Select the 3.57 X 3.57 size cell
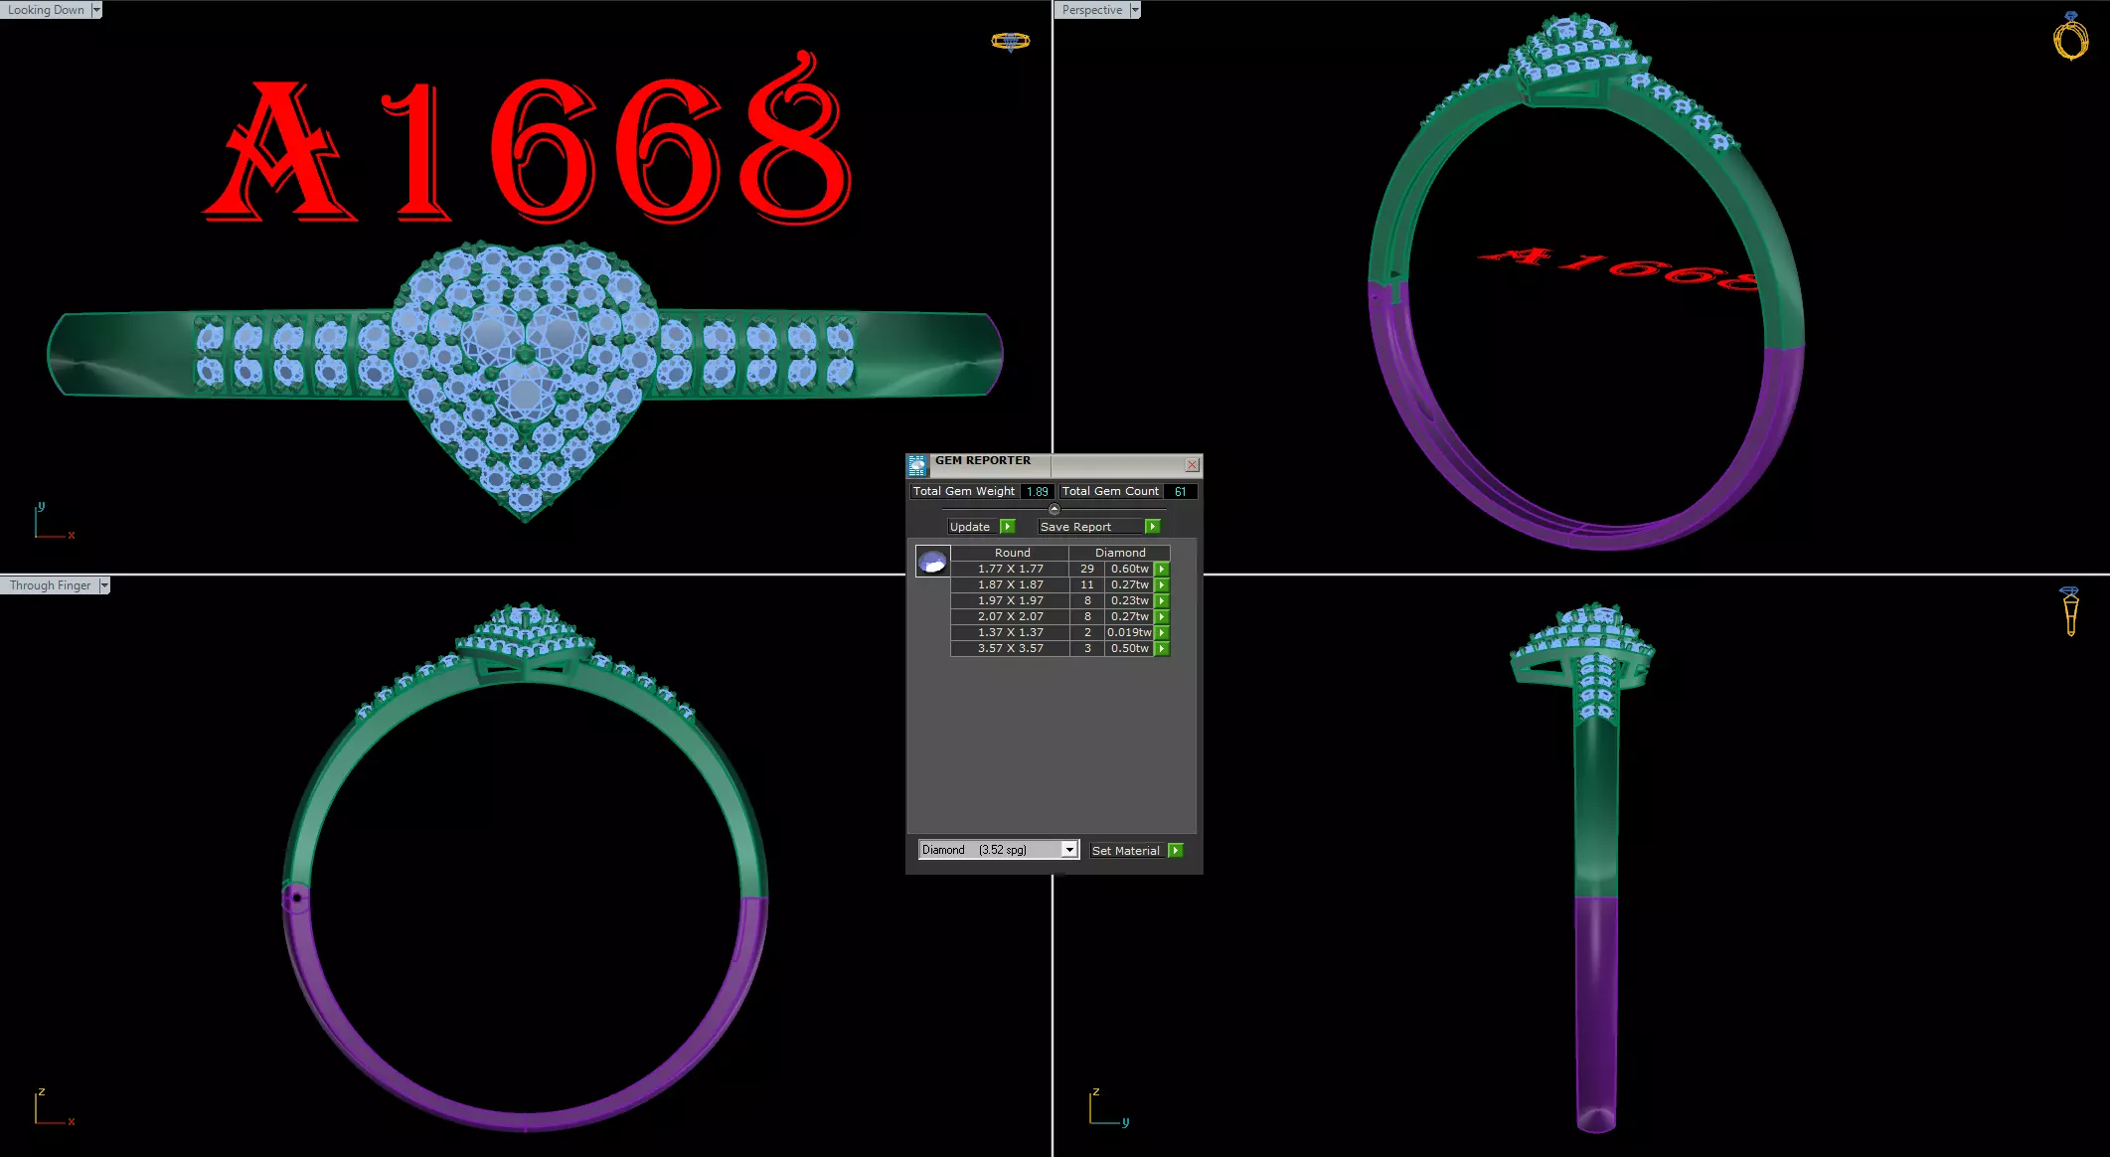Image resolution: width=2110 pixels, height=1157 pixels. (1010, 648)
